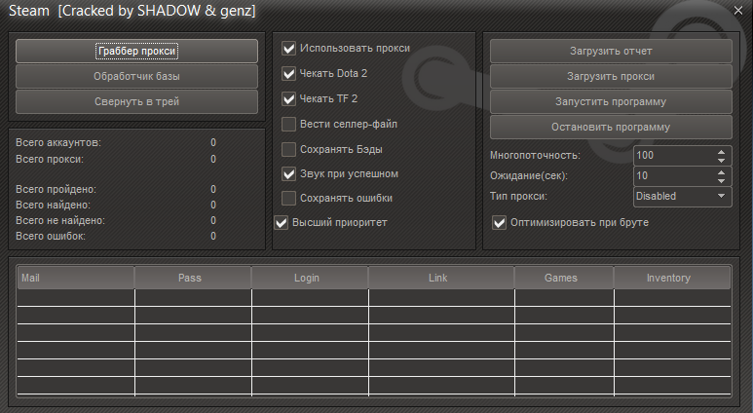Sort by the Games column header
Screen dimensions: 753x413
point(564,278)
